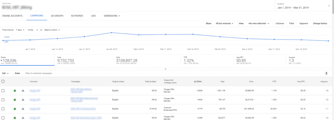
Task: Click Google Ads icon in the $135.00 budget row
Action: [23, 109]
